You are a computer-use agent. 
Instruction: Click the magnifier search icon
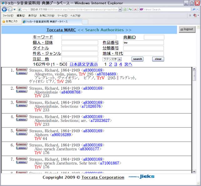coord(194,9)
